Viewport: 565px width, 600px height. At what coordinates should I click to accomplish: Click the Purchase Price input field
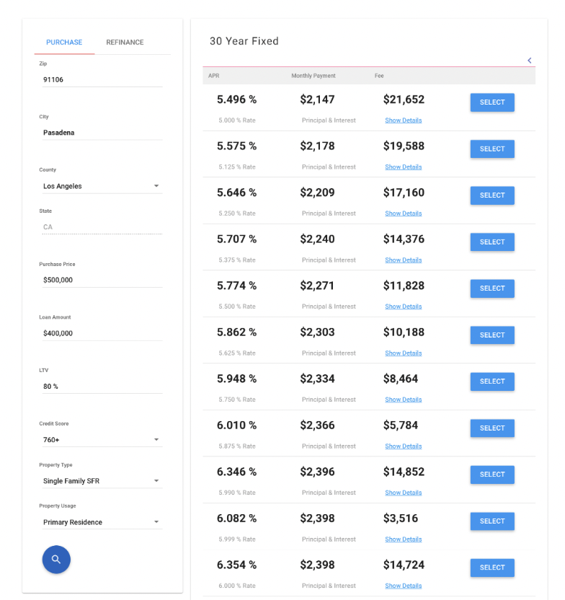[101, 280]
